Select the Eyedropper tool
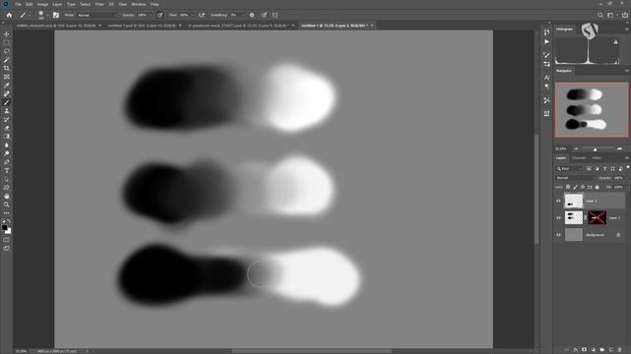 point(7,86)
